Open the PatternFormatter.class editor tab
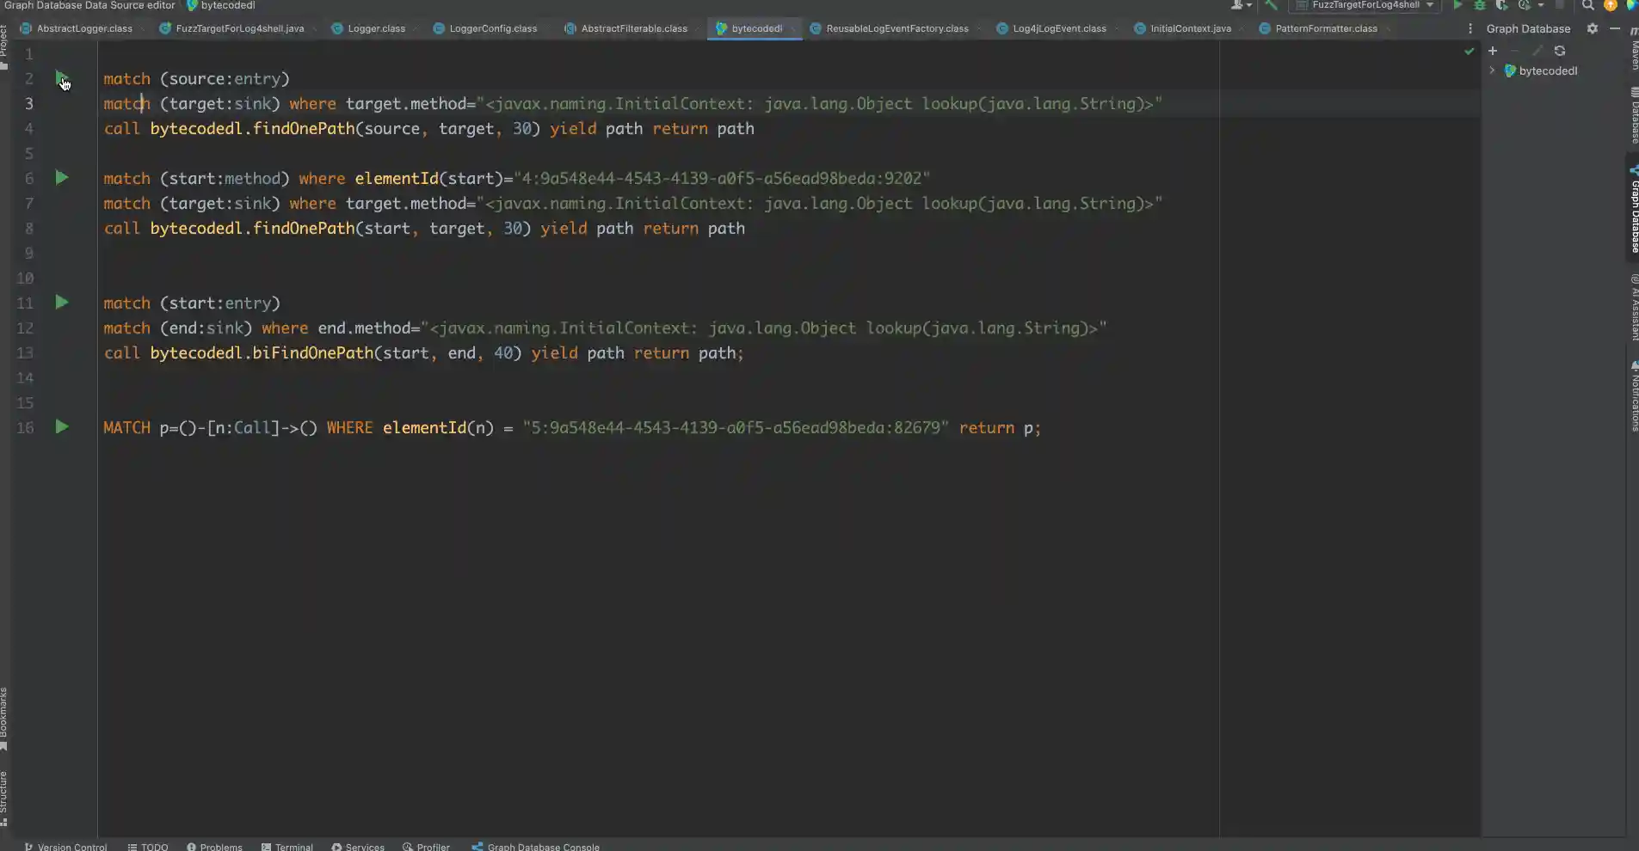 pos(1326,28)
